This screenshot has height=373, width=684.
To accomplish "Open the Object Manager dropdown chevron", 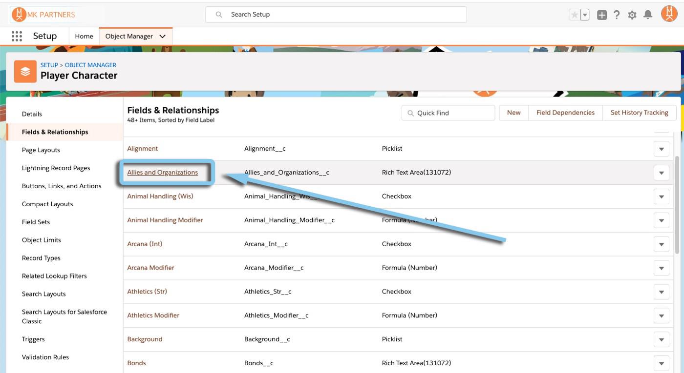I will [162, 36].
